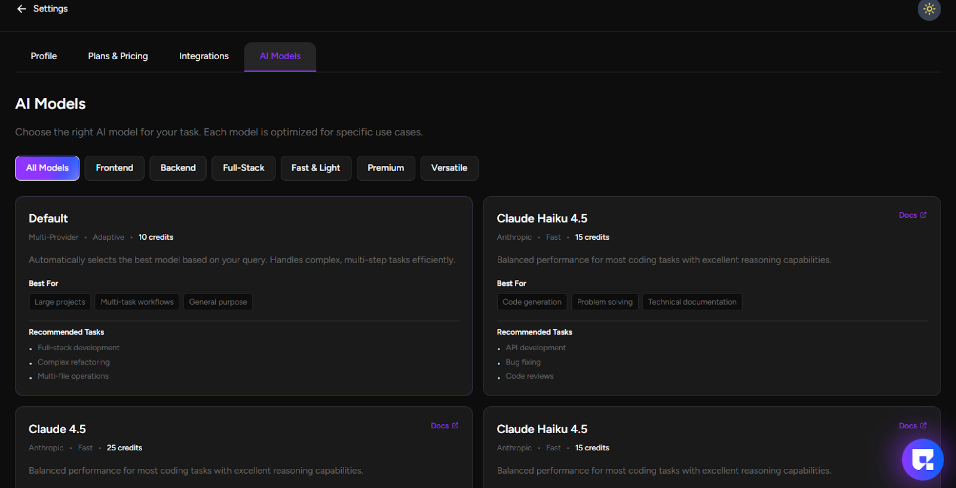This screenshot has height=488, width=956.
Task: Filter models by Full-Stack
Action: point(244,168)
